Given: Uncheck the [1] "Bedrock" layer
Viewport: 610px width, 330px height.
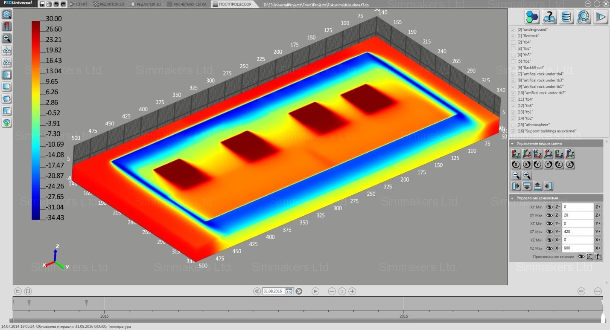Looking at the screenshot, I should [x=513, y=36].
